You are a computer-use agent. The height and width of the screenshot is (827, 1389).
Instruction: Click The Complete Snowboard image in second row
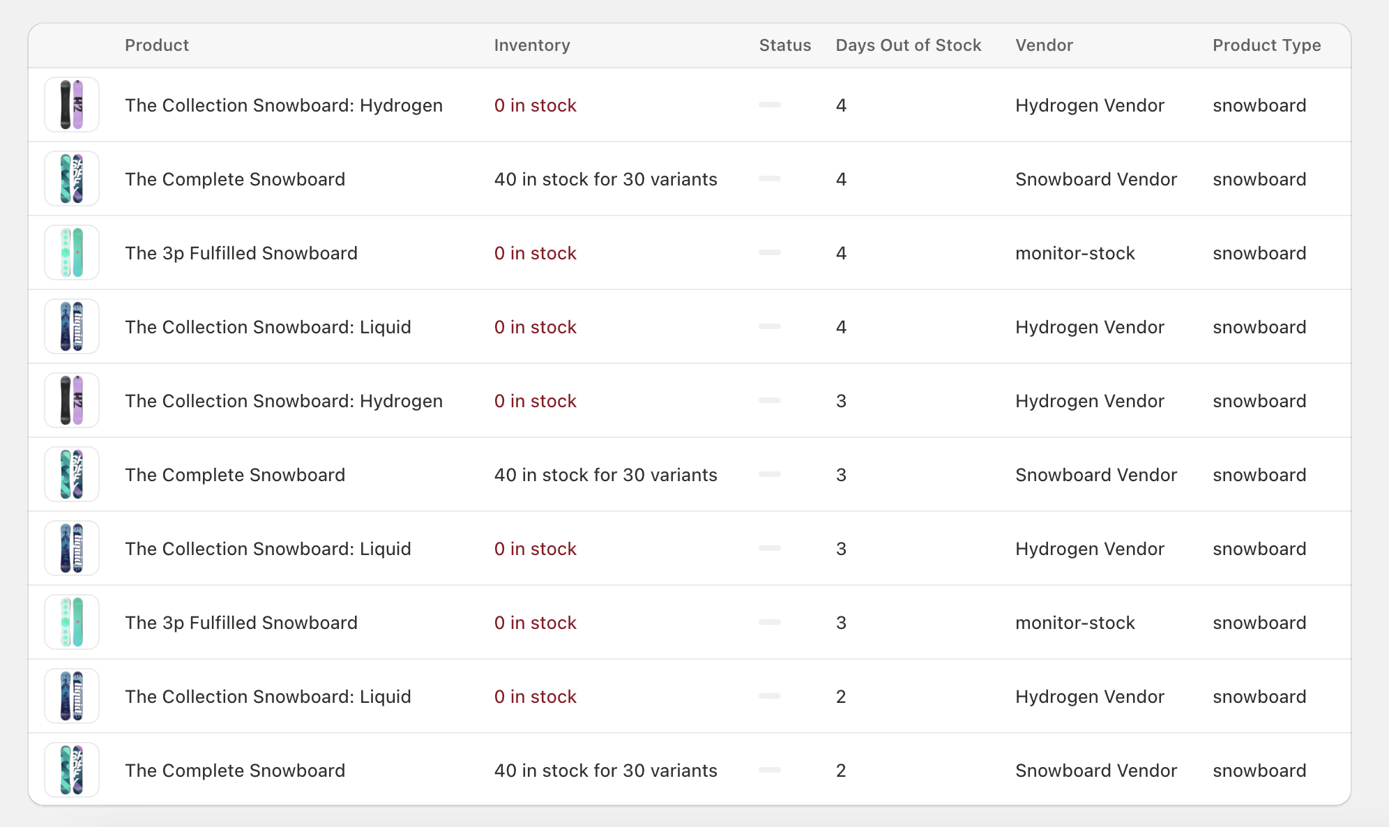[x=71, y=179]
